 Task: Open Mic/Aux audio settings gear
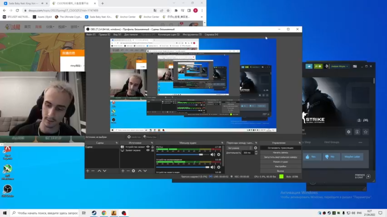point(219,154)
